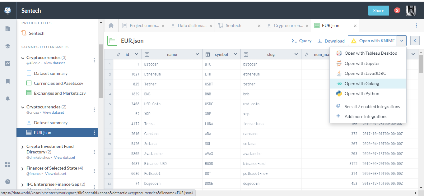
Task: Go to the home tab icon
Action: [x=111, y=25]
